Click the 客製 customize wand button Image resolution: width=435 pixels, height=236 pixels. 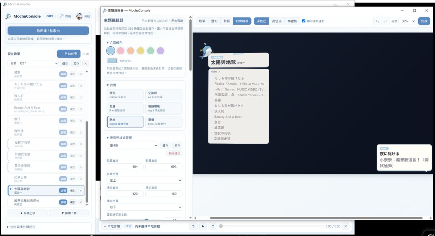coord(65,16)
